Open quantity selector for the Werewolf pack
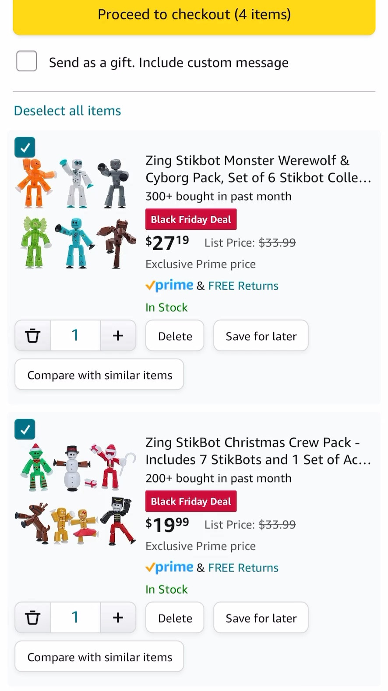The image size is (388, 691). tap(75, 335)
